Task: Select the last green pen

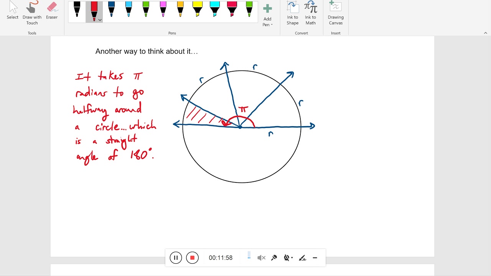Action: [249, 10]
